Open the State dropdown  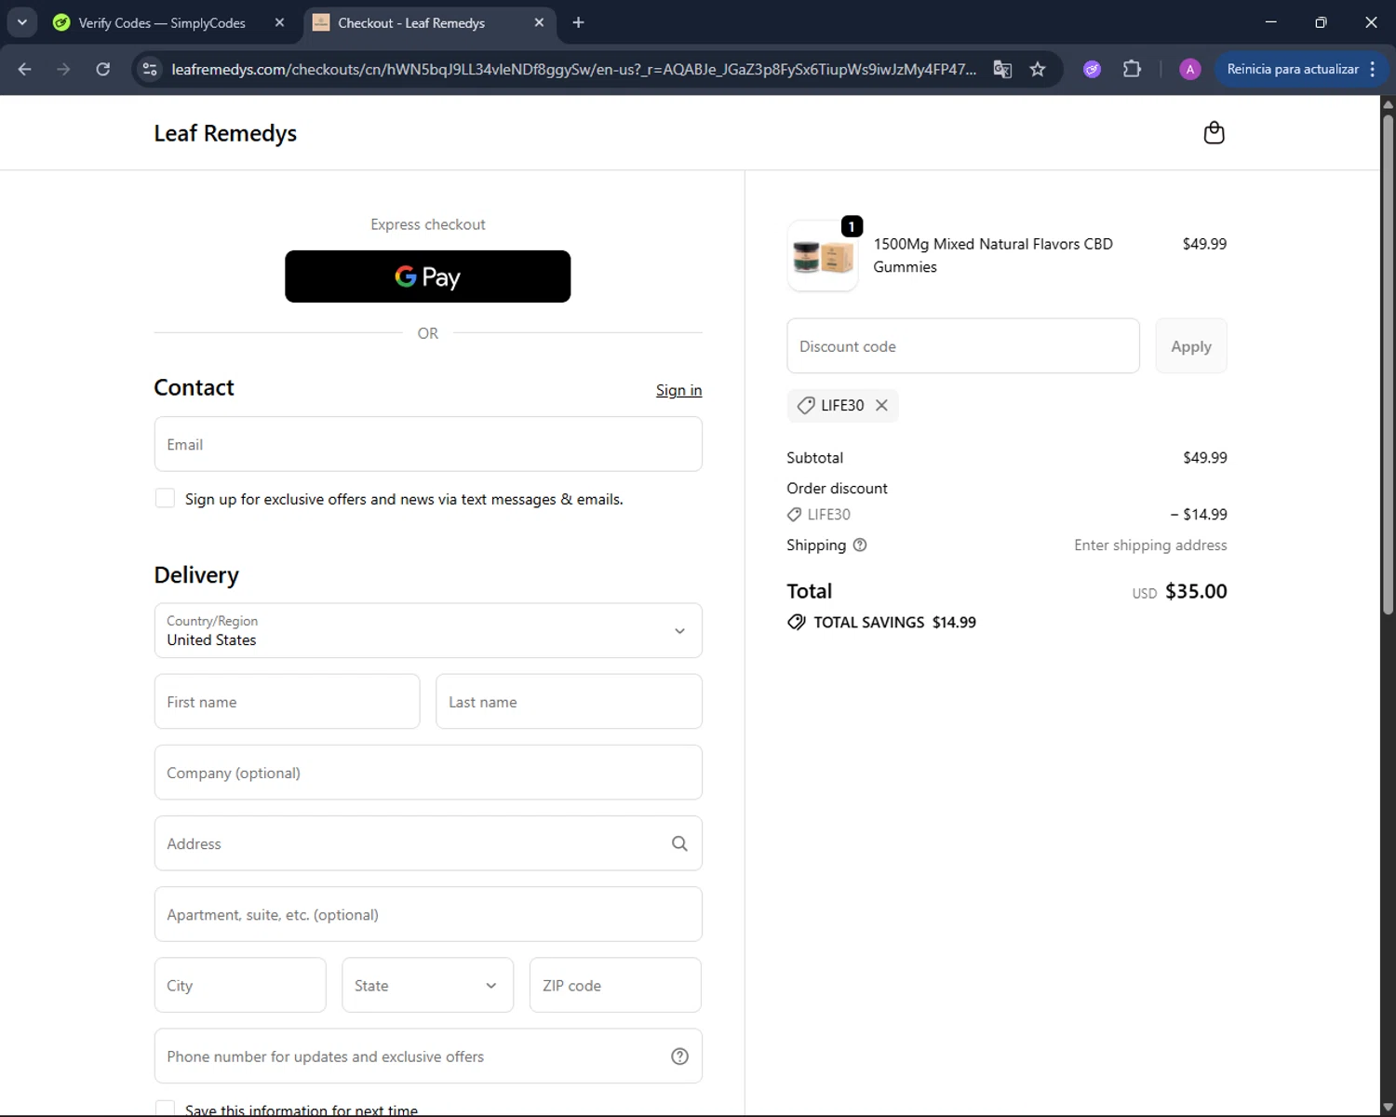[428, 985]
